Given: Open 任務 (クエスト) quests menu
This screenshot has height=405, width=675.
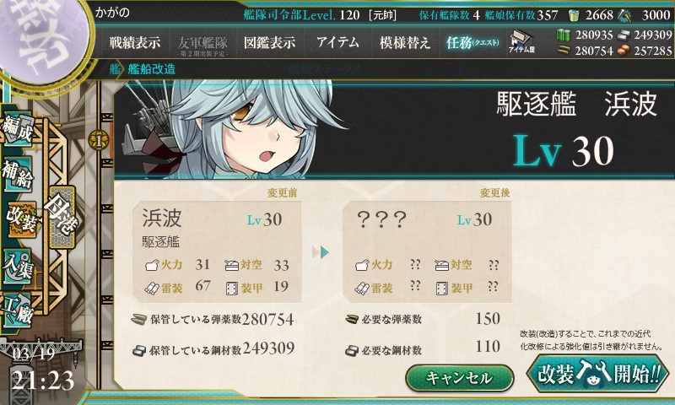Looking at the screenshot, I should [472, 42].
